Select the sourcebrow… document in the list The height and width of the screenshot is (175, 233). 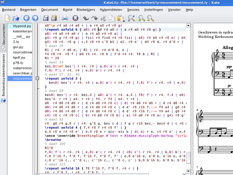click(20, 52)
